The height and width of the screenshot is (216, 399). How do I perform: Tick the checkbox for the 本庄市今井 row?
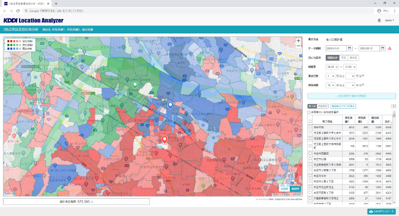(x=310, y=176)
